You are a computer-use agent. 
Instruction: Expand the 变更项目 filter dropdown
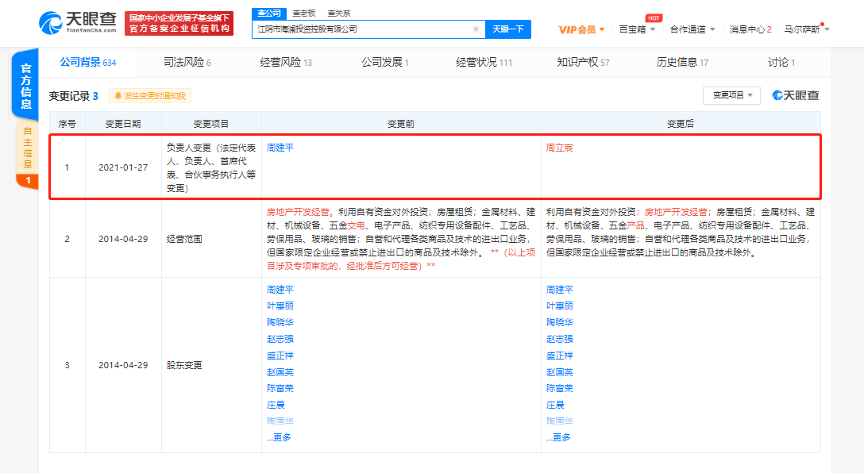point(731,95)
